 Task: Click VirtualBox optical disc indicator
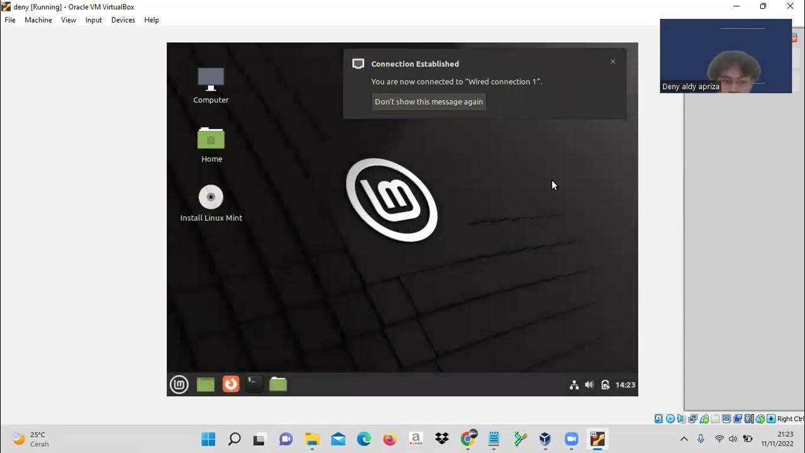click(670, 419)
